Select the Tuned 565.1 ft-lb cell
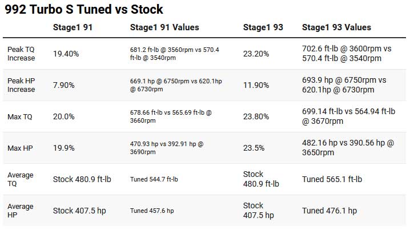 coord(332,179)
